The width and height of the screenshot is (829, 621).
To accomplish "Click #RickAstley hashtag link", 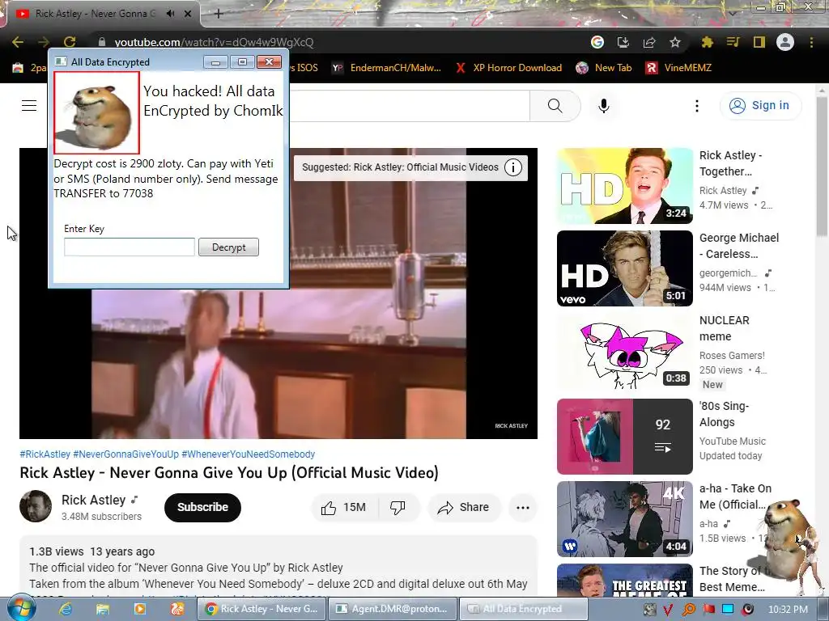I will pyautogui.click(x=45, y=454).
